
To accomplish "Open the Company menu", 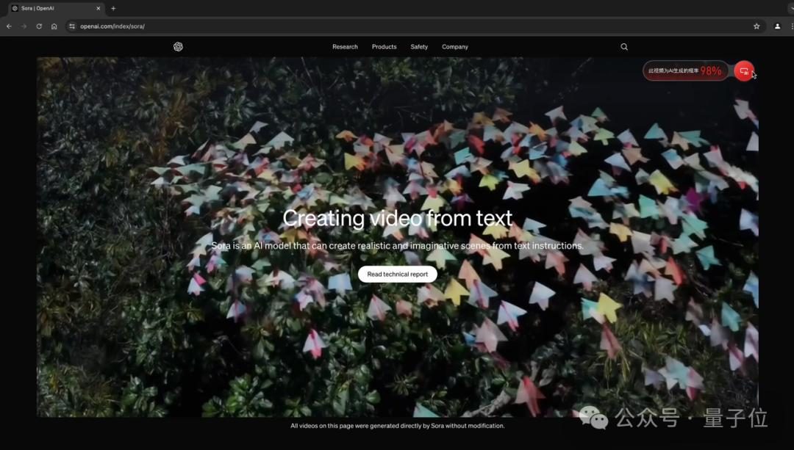I will pyautogui.click(x=454, y=47).
